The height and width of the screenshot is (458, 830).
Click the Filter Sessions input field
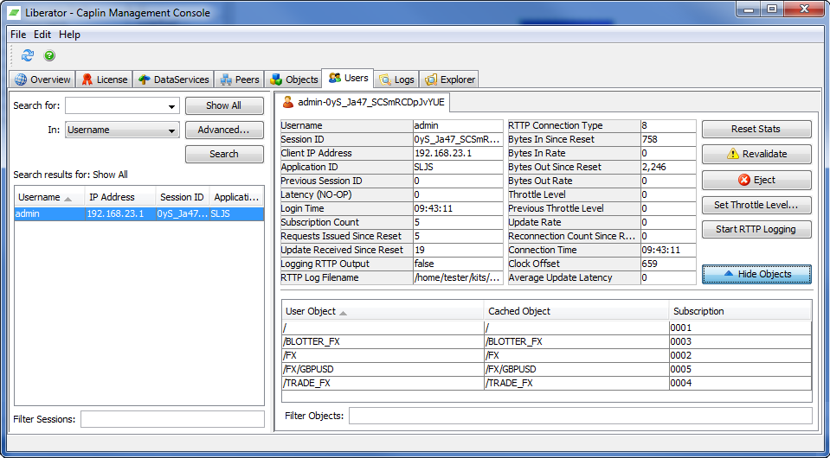coord(172,419)
